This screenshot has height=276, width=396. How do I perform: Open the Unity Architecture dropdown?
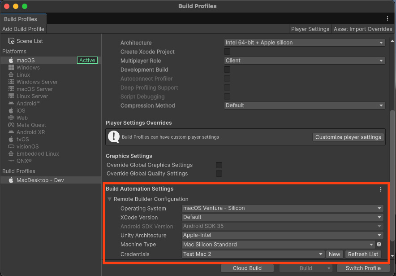click(x=282, y=235)
